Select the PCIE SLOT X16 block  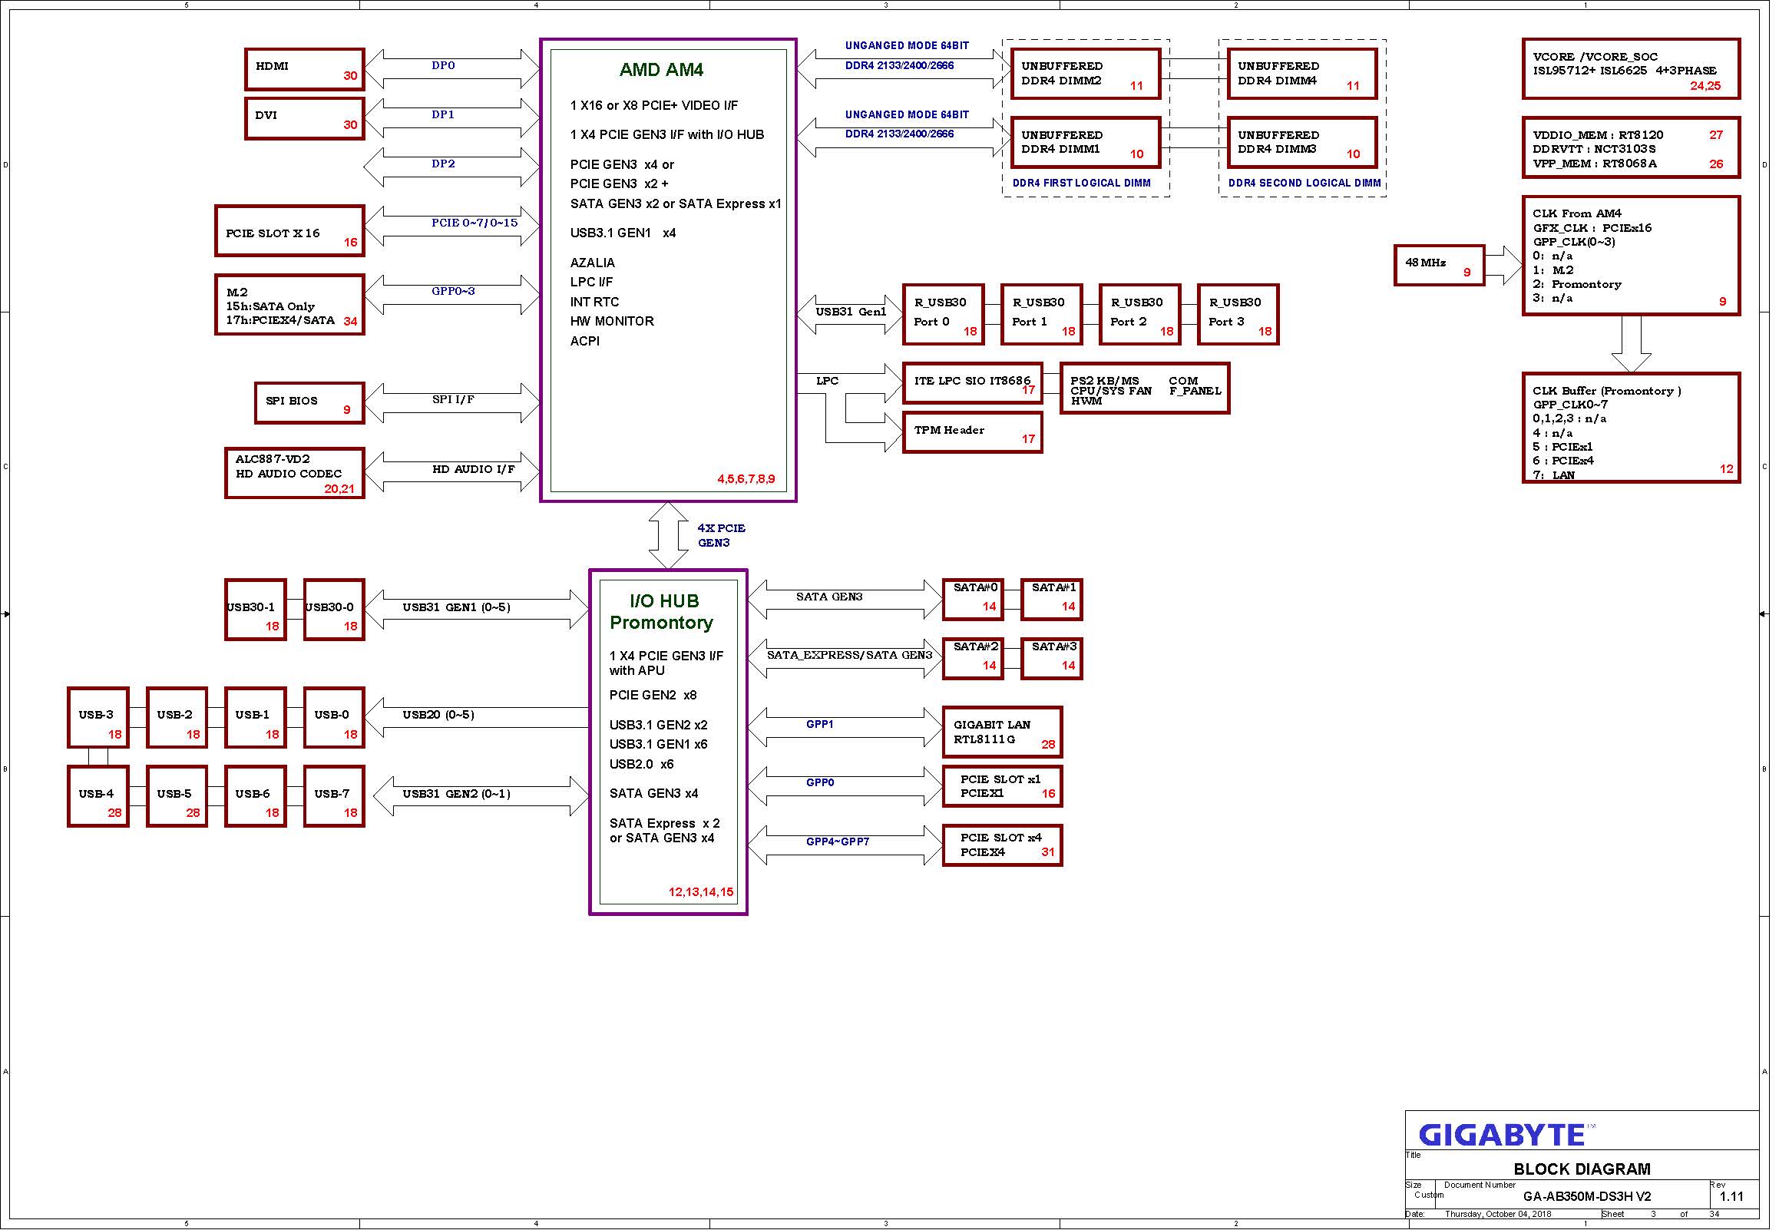coord(290,232)
